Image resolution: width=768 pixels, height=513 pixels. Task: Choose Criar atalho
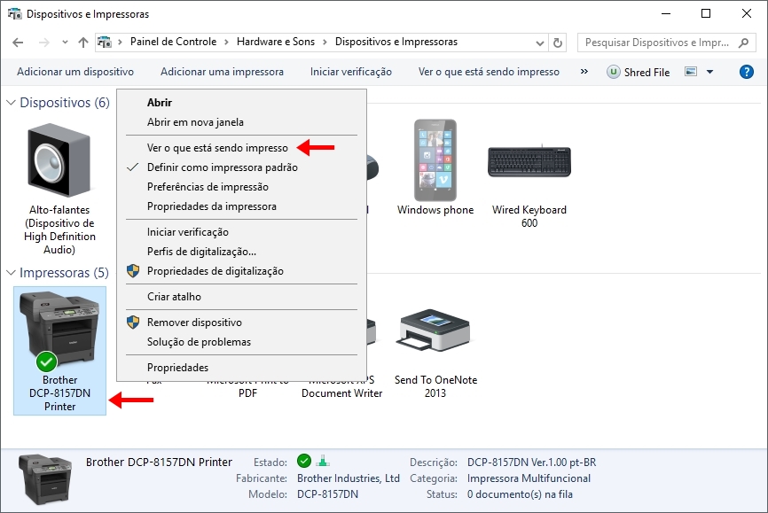click(241, 296)
